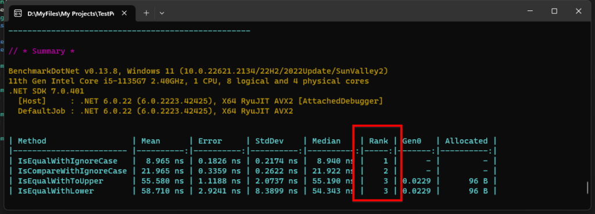
Task: Click the terminal icon in the tab
Action: (x=17, y=14)
